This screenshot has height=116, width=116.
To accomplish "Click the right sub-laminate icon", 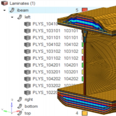I will 20,99.
